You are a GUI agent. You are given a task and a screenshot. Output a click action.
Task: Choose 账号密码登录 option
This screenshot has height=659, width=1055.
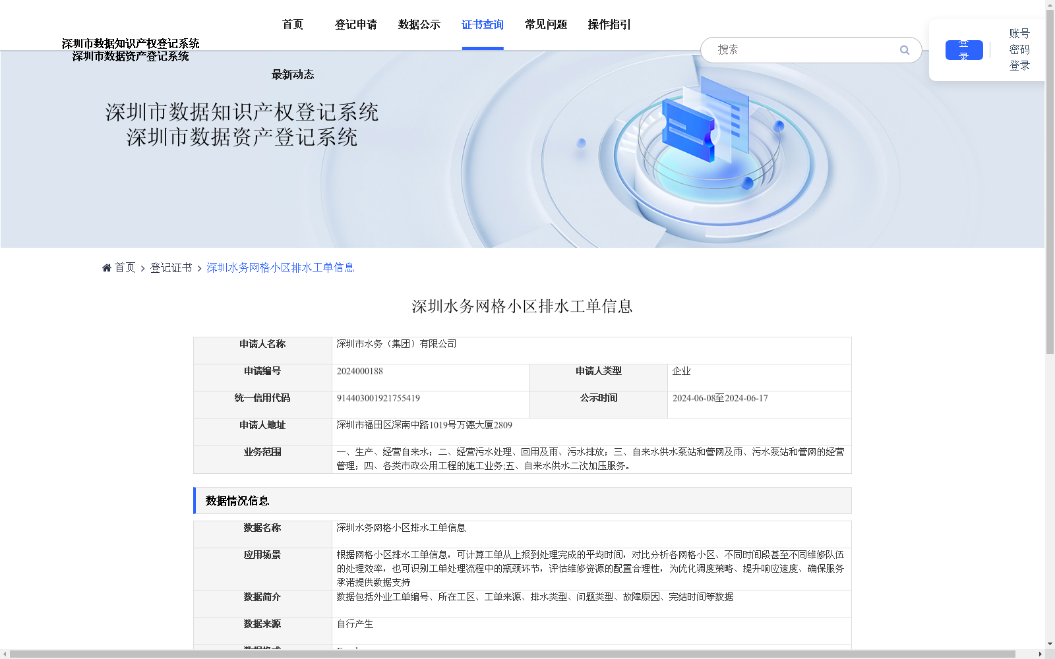(x=1019, y=49)
